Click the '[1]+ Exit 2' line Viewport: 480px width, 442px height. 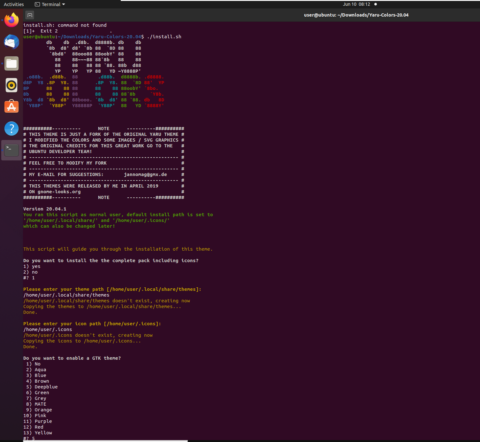41,31
